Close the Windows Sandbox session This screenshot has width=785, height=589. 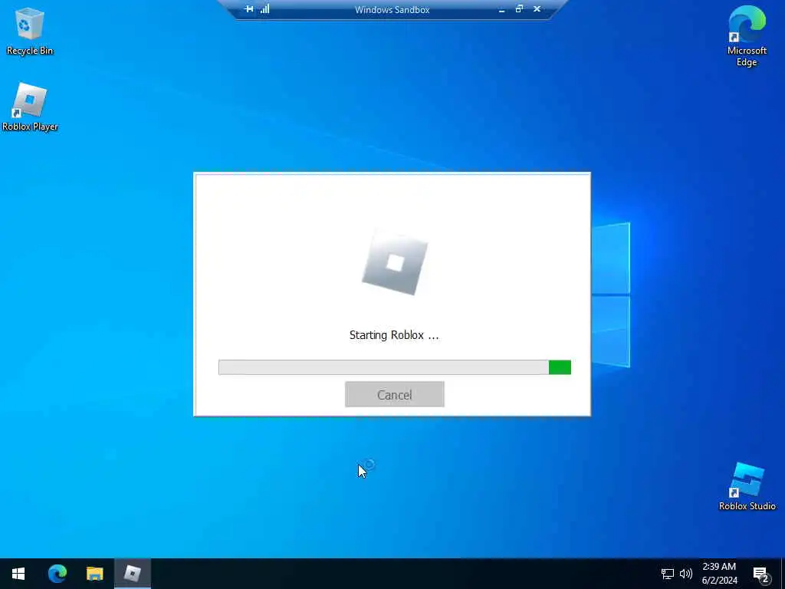537,9
